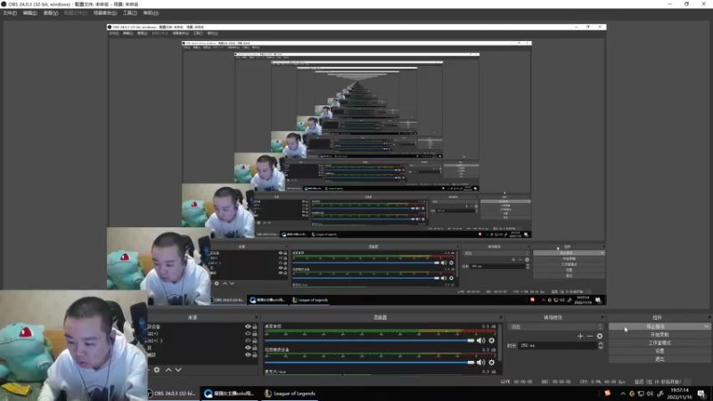Click the 250 ms duration field
The width and height of the screenshot is (713, 401).
[558, 346]
